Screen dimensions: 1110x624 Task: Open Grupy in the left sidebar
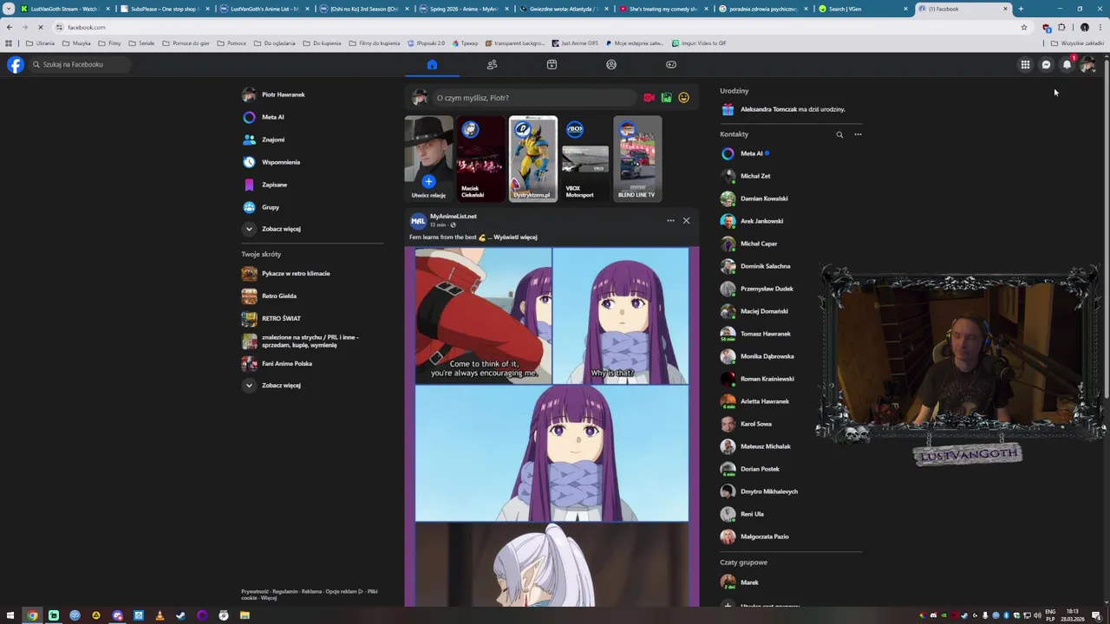coord(312,207)
